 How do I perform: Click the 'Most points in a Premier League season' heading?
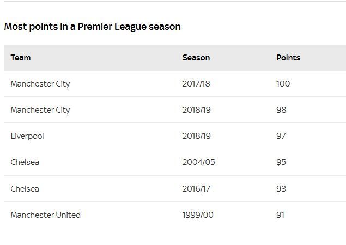[x=93, y=27]
